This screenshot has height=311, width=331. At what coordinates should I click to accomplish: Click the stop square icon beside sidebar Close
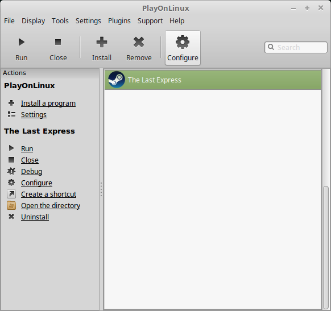11,160
